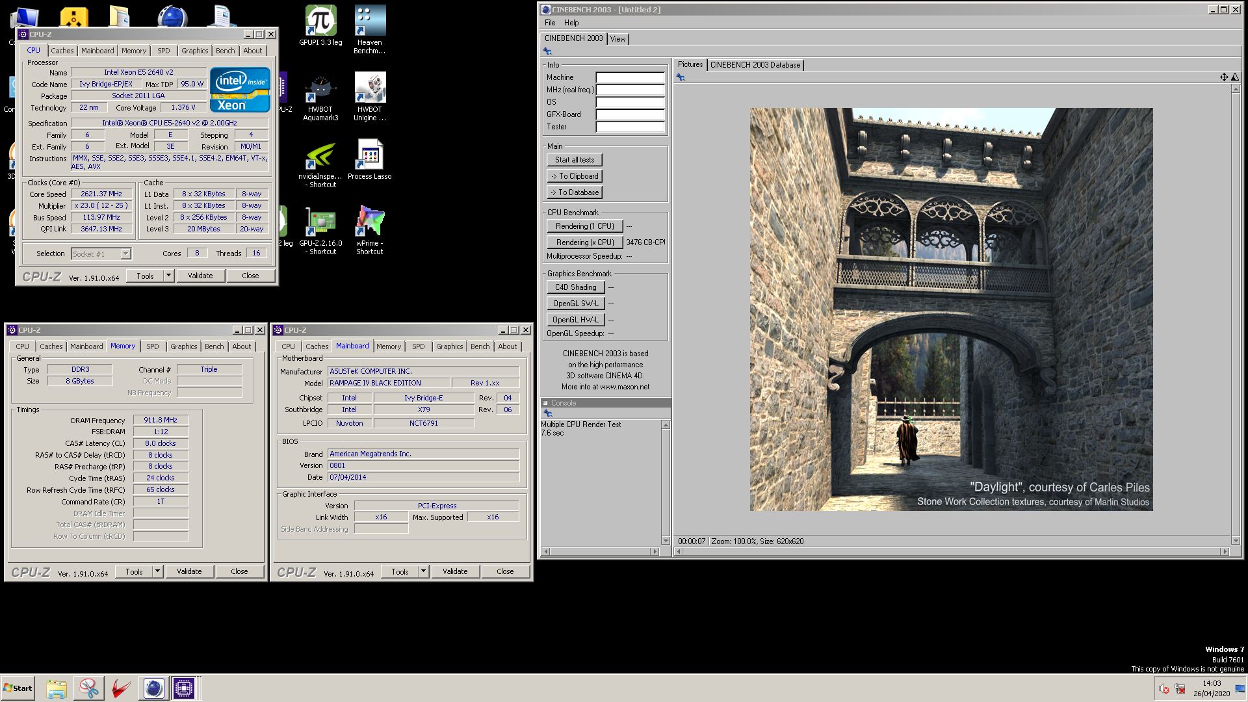Open Caches tab in top CPU-Z window

[62, 51]
